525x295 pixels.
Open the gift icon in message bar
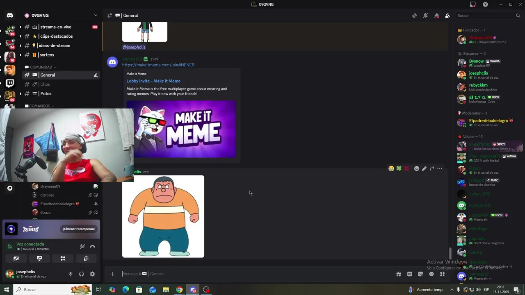pyautogui.click(x=398, y=274)
